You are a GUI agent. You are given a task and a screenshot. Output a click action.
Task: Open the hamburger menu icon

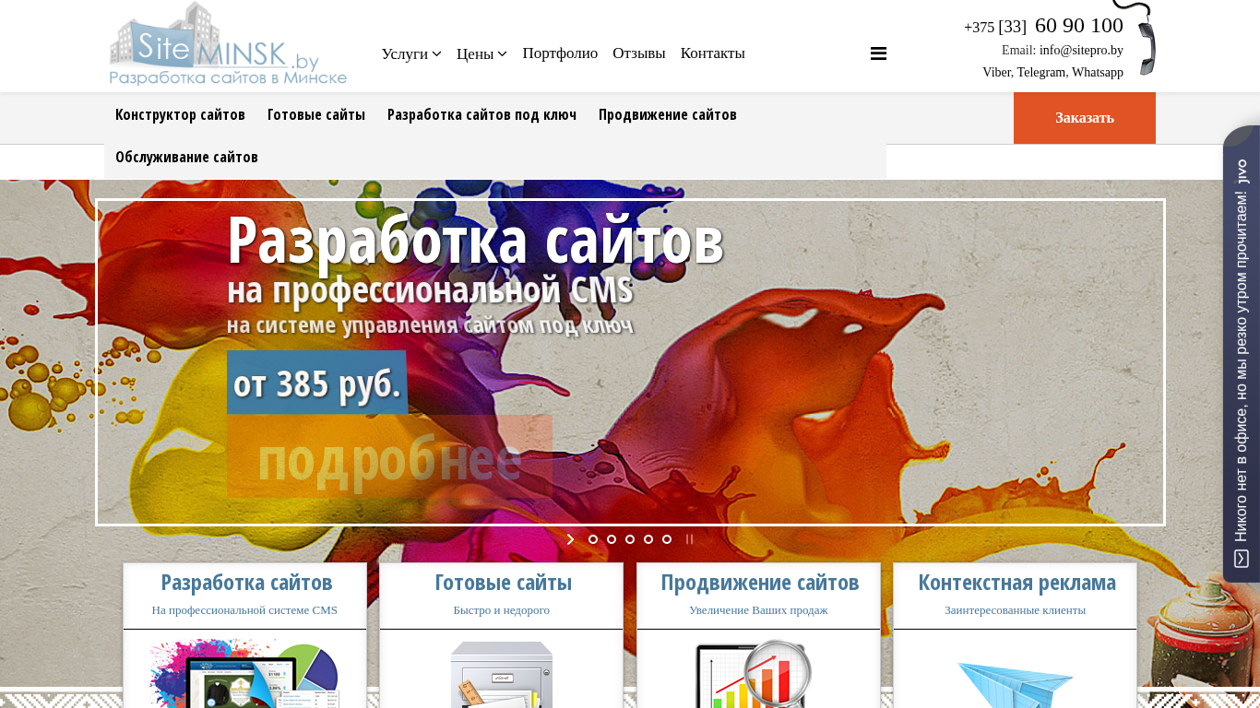click(x=878, y=53)
